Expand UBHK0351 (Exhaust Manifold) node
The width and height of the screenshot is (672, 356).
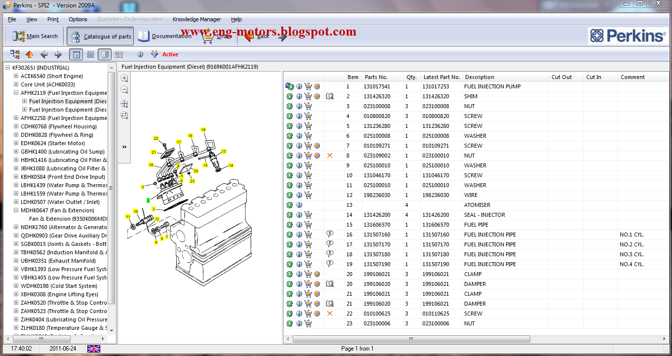click(x=16, y=261)
